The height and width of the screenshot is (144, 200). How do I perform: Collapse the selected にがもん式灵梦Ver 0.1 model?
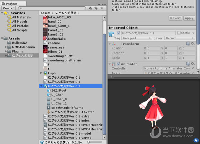(41, 86)
